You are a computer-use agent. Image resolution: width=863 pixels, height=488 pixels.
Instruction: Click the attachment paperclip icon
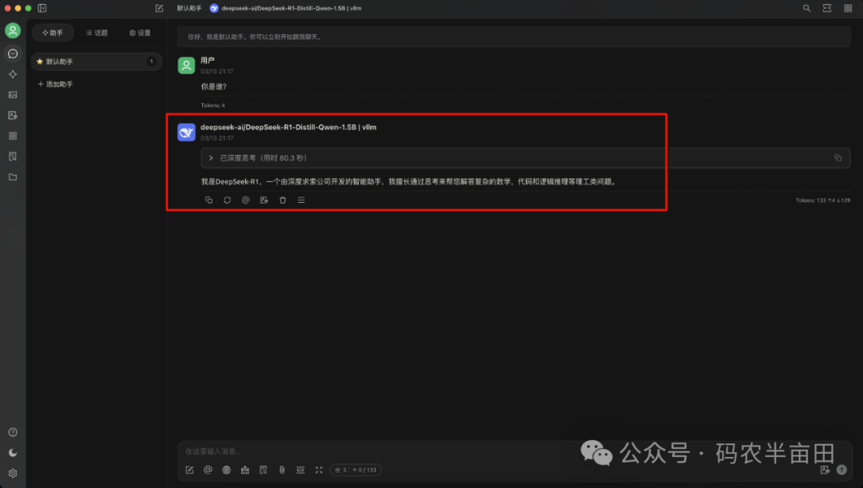pos(282,470)
